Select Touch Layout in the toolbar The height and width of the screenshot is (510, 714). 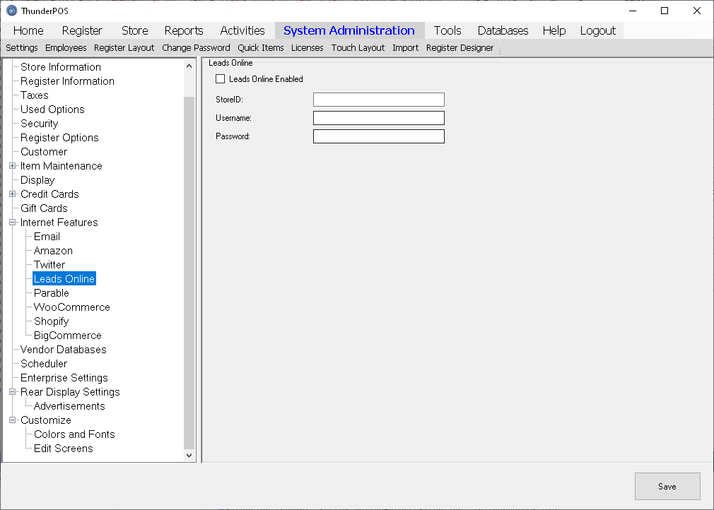[x=358, y=48]
